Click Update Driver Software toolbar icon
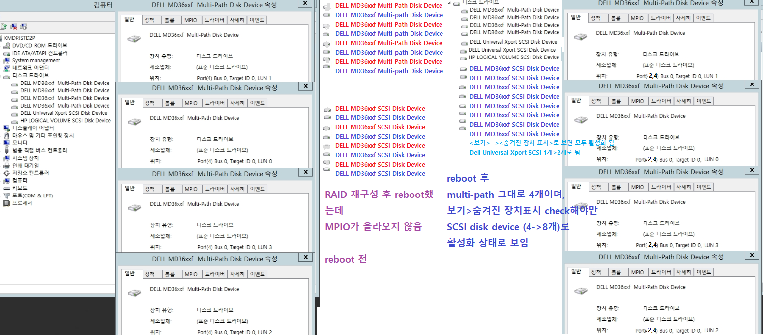The image size is (764, 335). click(x=4, y=27)
